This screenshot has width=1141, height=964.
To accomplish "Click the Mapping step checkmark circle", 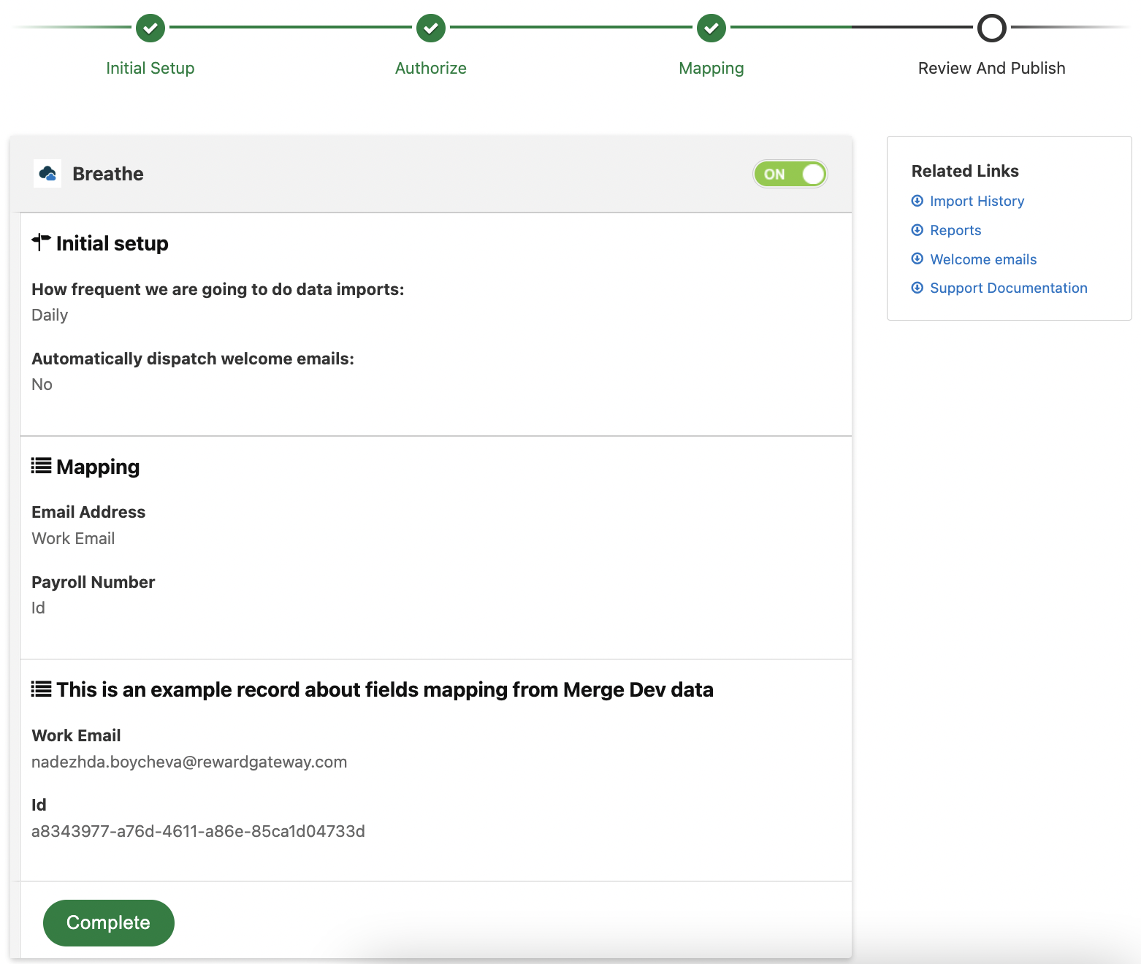I will point(711,28).
